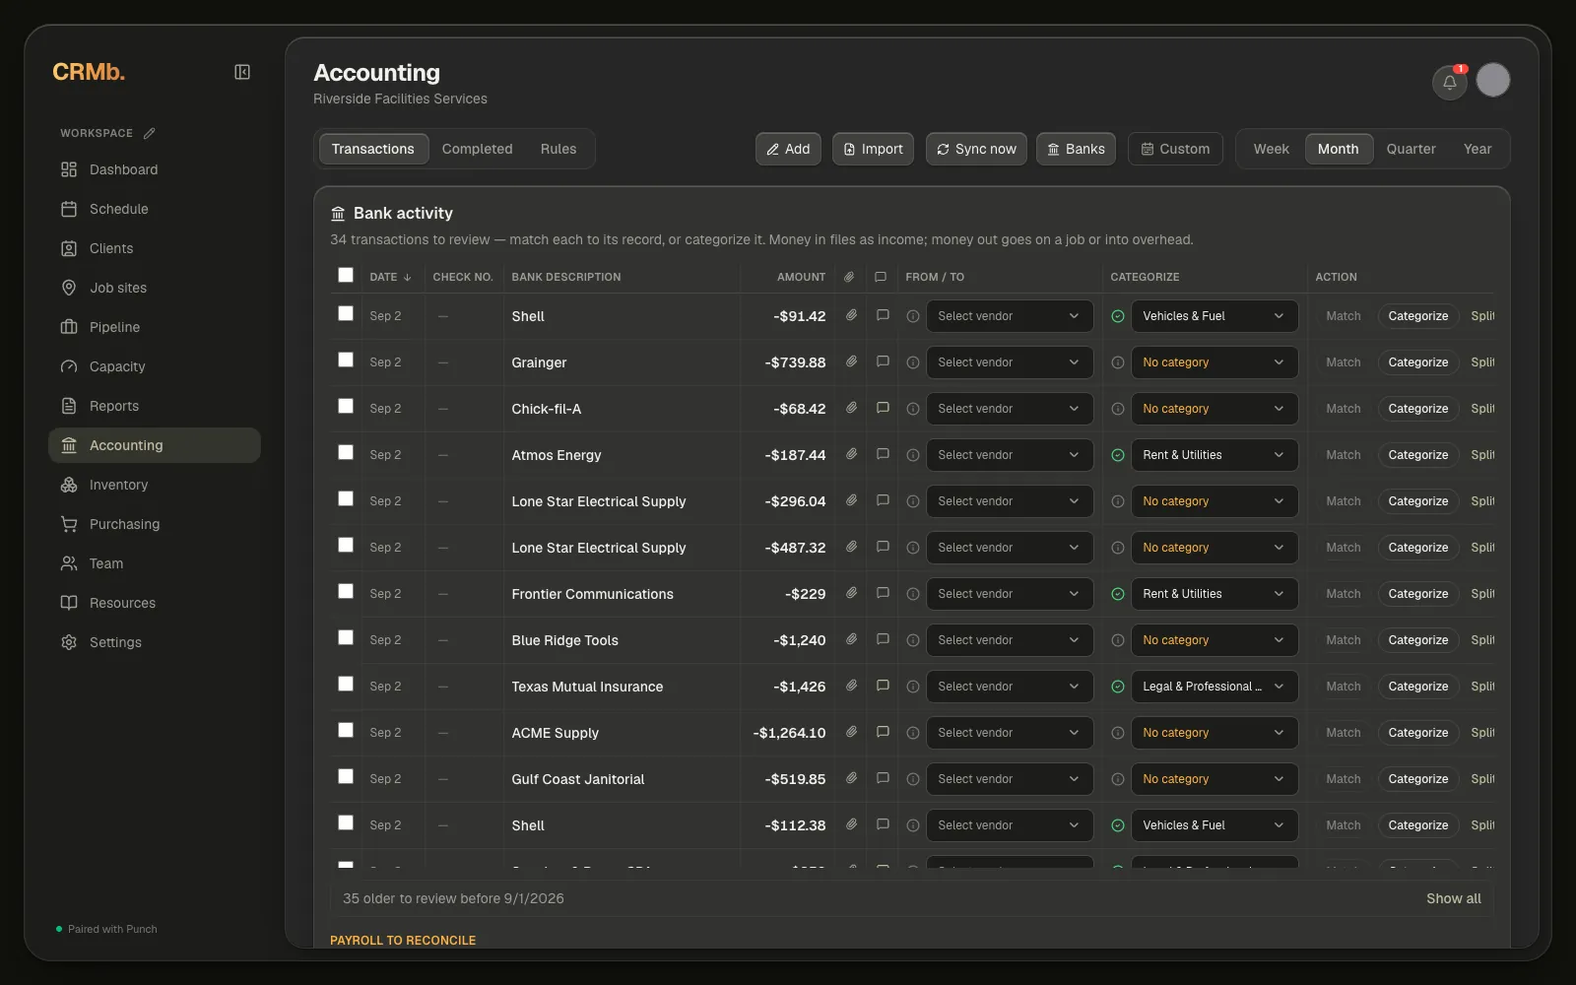Check the Texas Mutual Insurance row checkbox
The image size is (1576, 985).
346,684
